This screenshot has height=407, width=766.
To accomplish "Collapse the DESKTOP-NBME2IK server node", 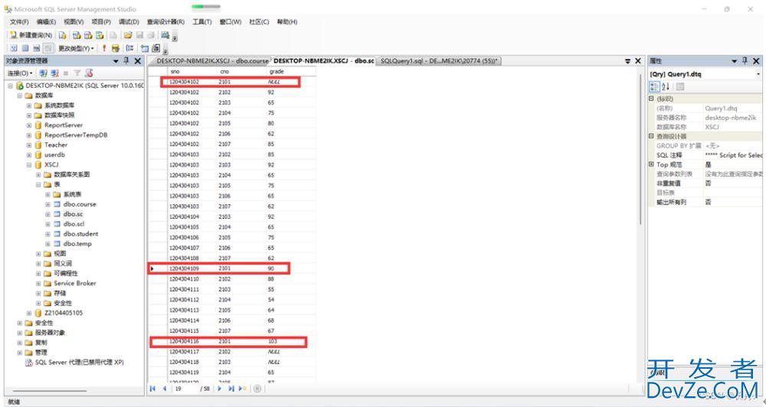I will tap(10, 86).
